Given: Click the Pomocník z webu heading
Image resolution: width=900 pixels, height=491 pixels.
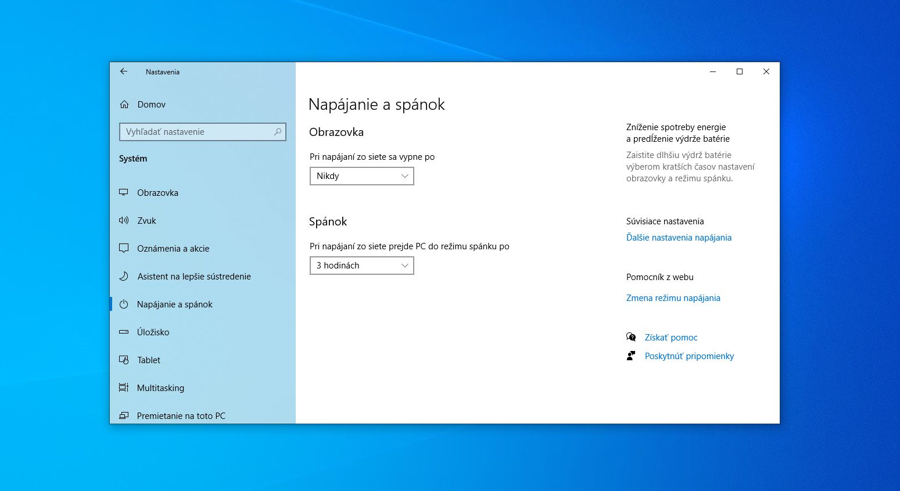Looking at the screenshot, I should pyautogui.click(x=659, y=277).
